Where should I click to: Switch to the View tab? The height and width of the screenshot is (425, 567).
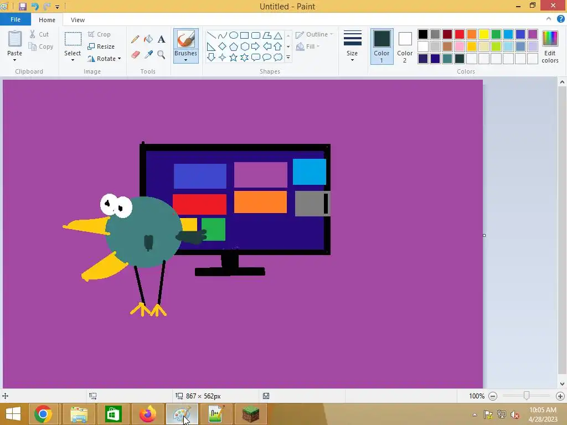[78, 20]
